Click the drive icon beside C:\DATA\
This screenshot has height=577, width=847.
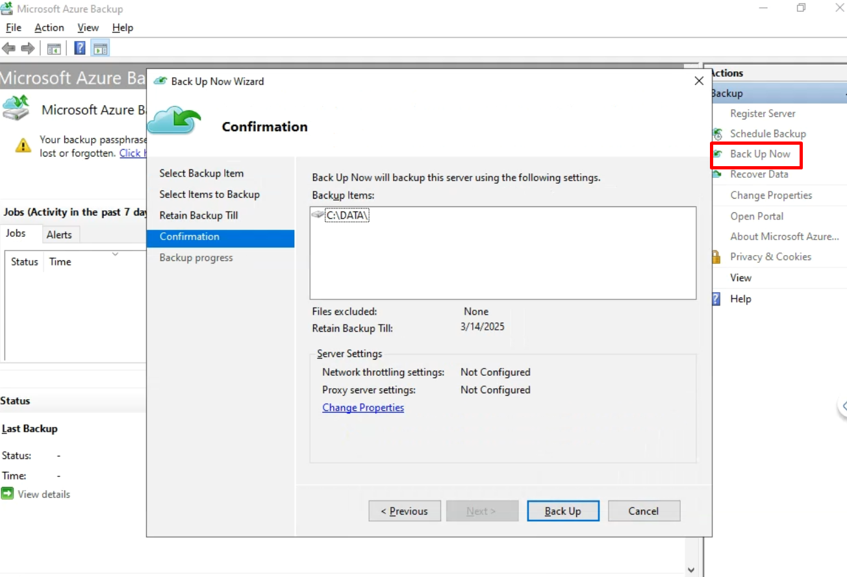pyautogui.click(x=318, y=215)
